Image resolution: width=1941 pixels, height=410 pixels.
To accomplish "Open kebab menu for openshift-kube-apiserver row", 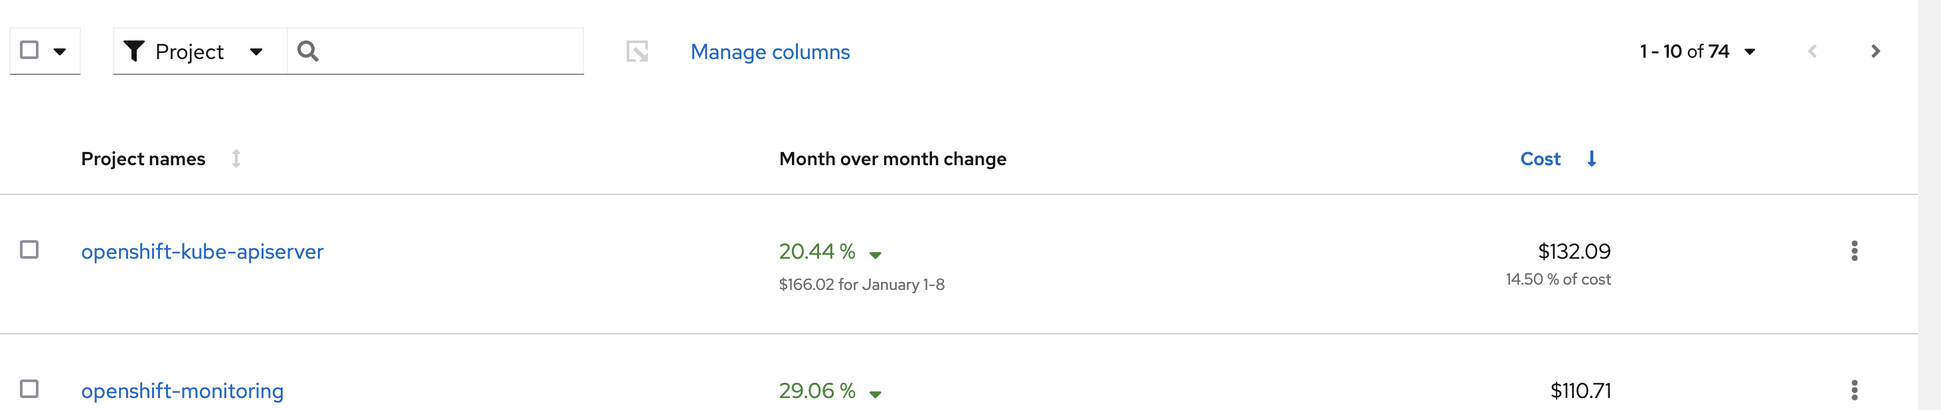I will [x=1853, y=251].
